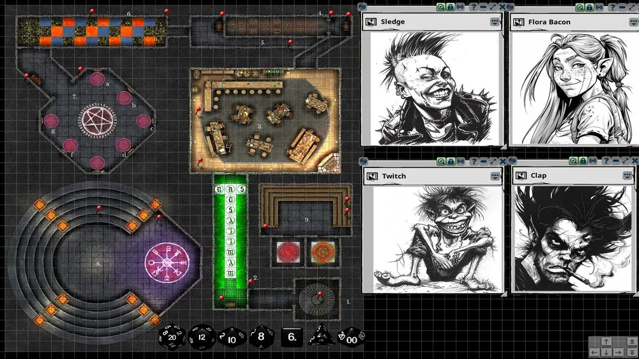
Task: Pick up the d12 die
Action: (202, 337)
